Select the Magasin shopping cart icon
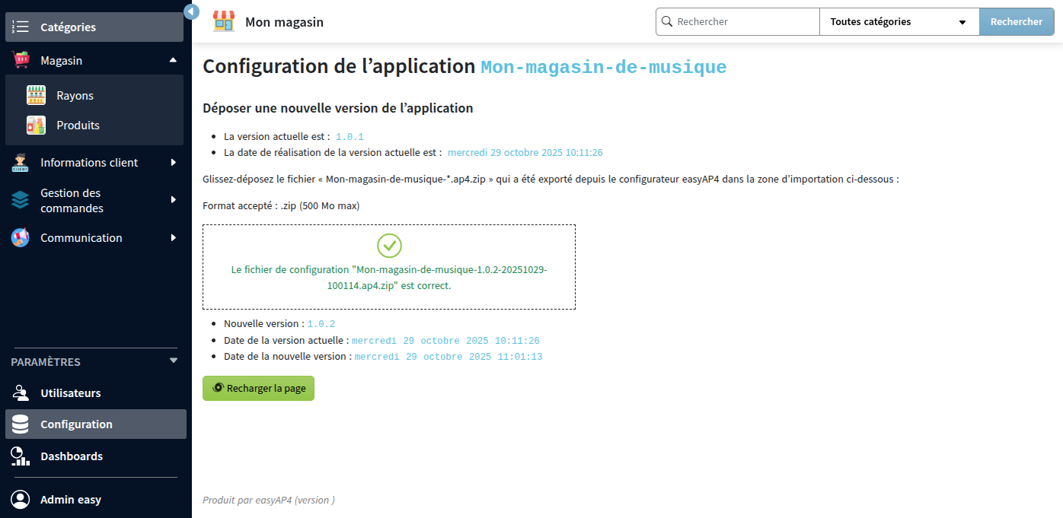Viewport: 1063px width, 518px height. pos(21,59)
